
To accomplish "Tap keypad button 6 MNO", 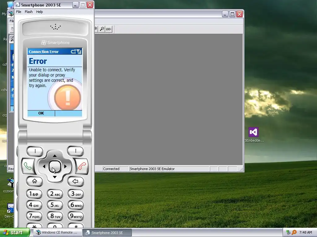I will coord(76,205).
